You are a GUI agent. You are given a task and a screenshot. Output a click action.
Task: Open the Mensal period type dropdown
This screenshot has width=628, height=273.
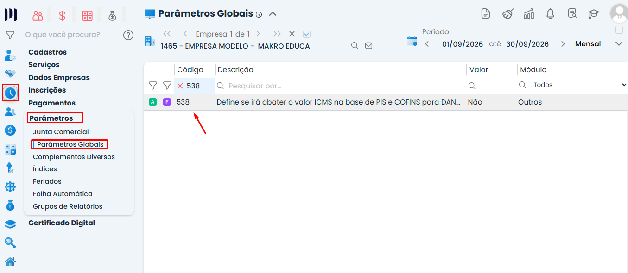[619, 44]
